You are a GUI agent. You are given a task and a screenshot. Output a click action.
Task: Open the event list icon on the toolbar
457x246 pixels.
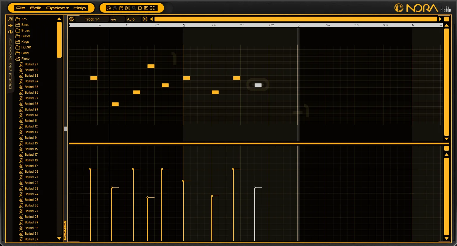click(152, 8)
